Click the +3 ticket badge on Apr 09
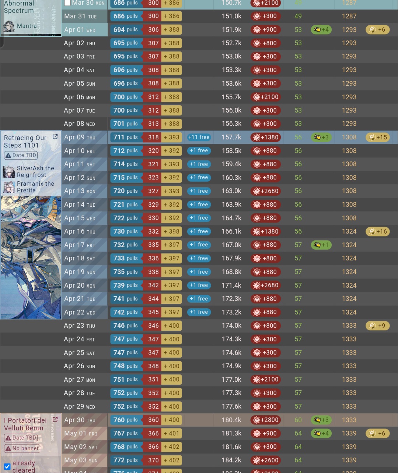 (x=321, y=137)
